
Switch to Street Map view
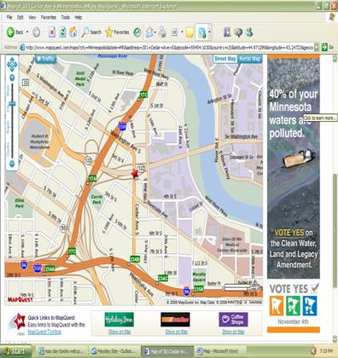225,59
